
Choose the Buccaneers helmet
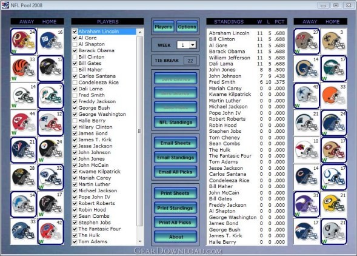coord(307,41)
